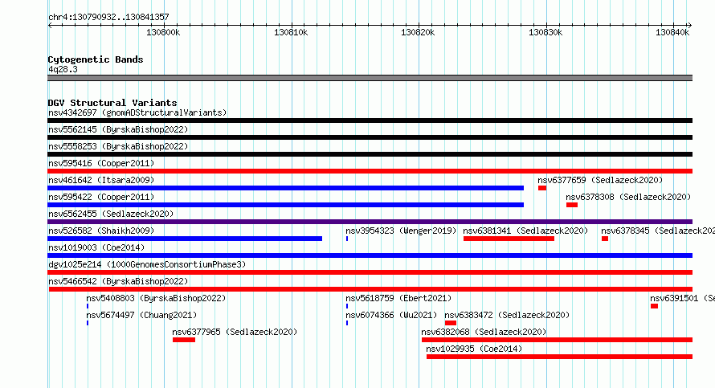Click the Cytogenetic Bands track title
The height and width of the screenshot is (388, 715).
coord(96,59)
